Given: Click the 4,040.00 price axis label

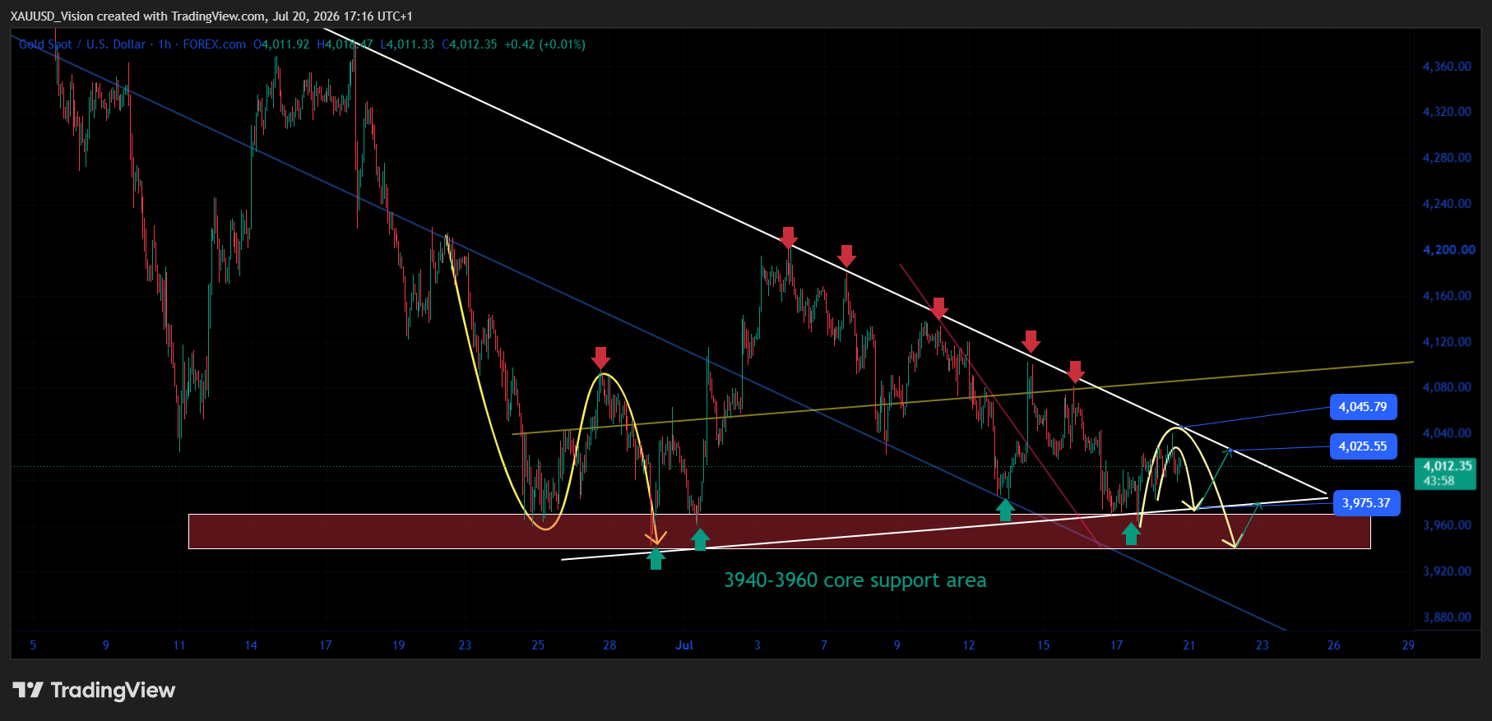Looking at the screenshot, I should [x=1447, y=433].
